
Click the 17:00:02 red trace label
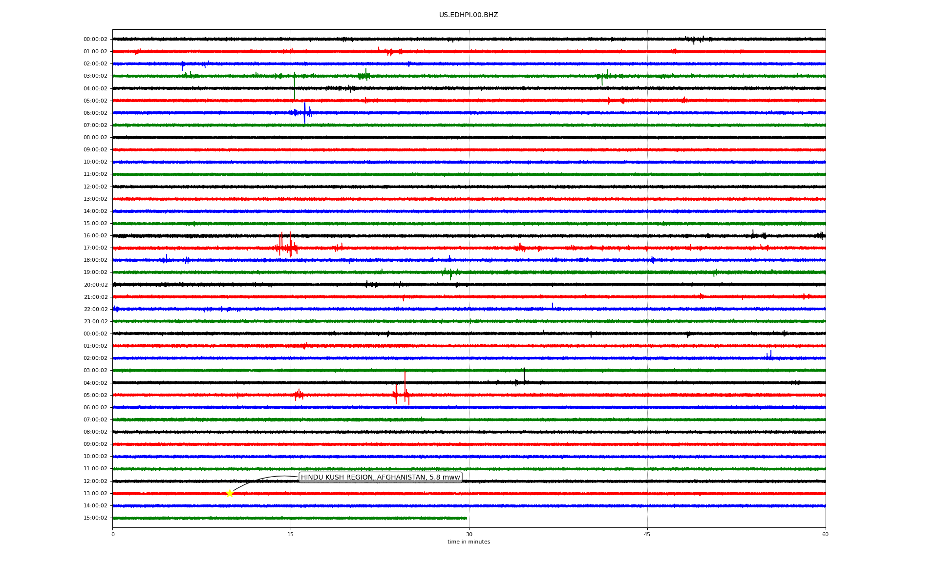95,248
